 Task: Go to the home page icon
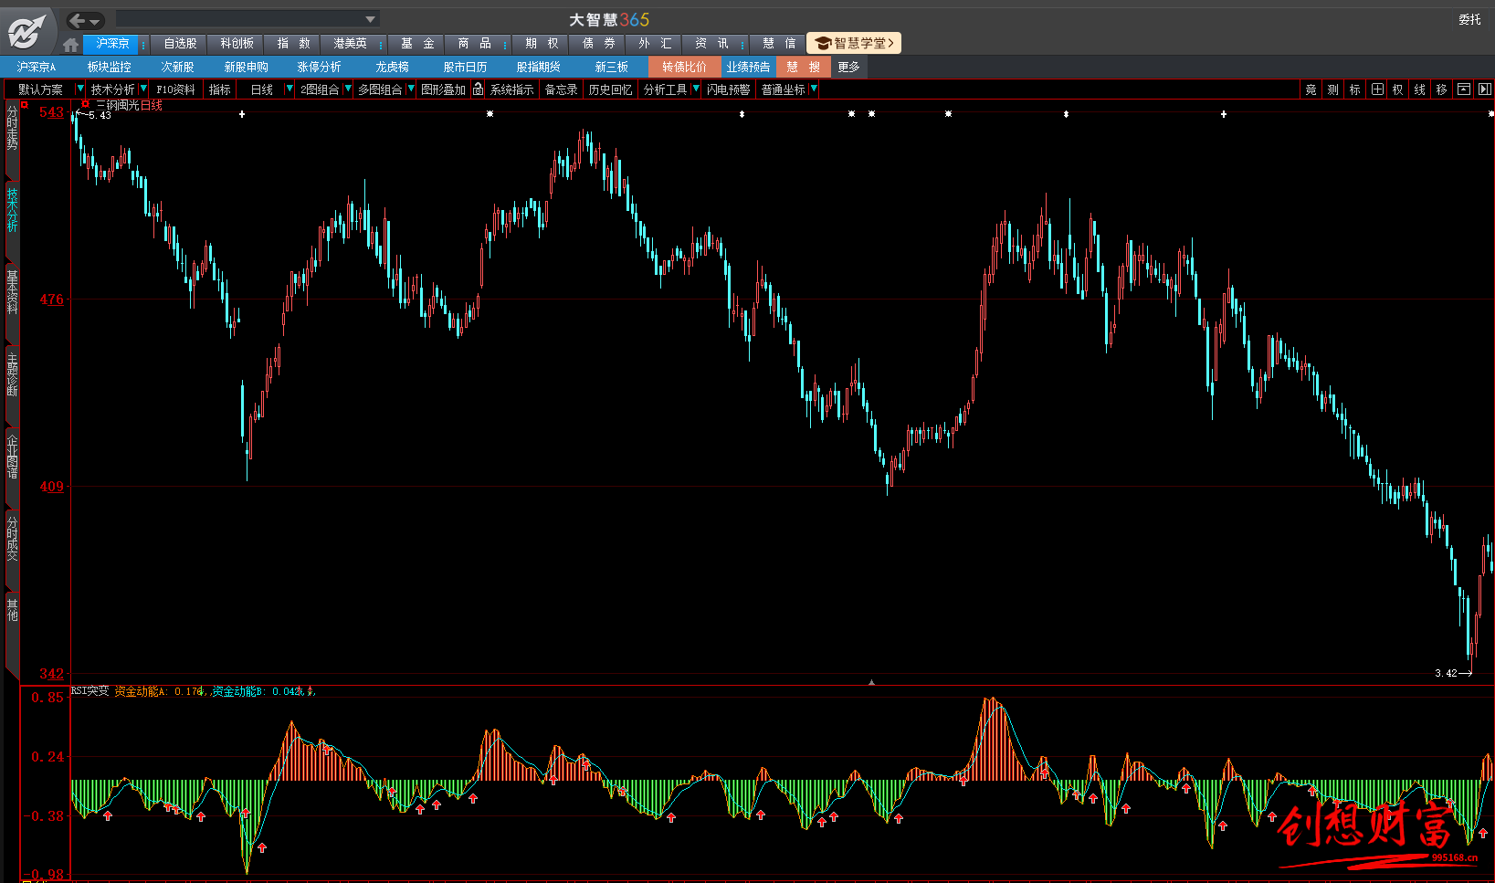[71, 44]
